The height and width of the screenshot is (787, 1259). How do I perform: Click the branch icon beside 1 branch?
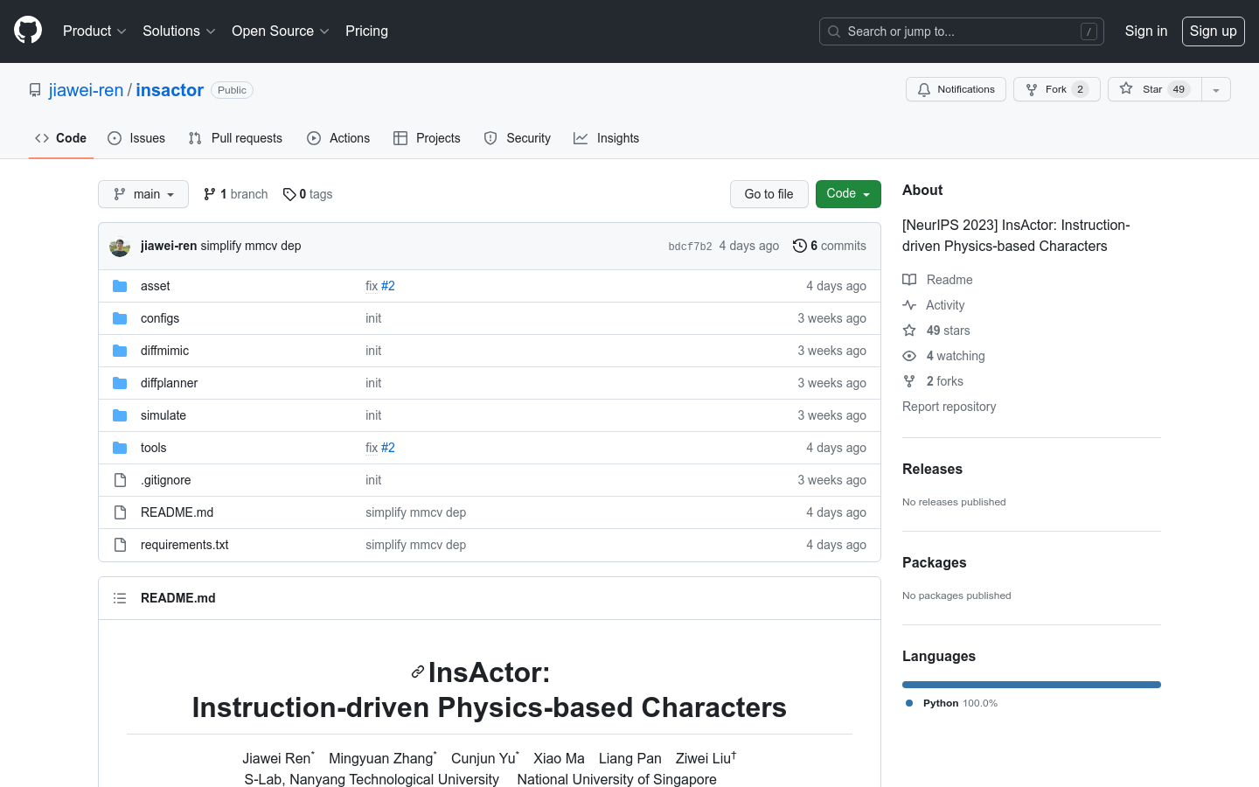coord(210,194)
